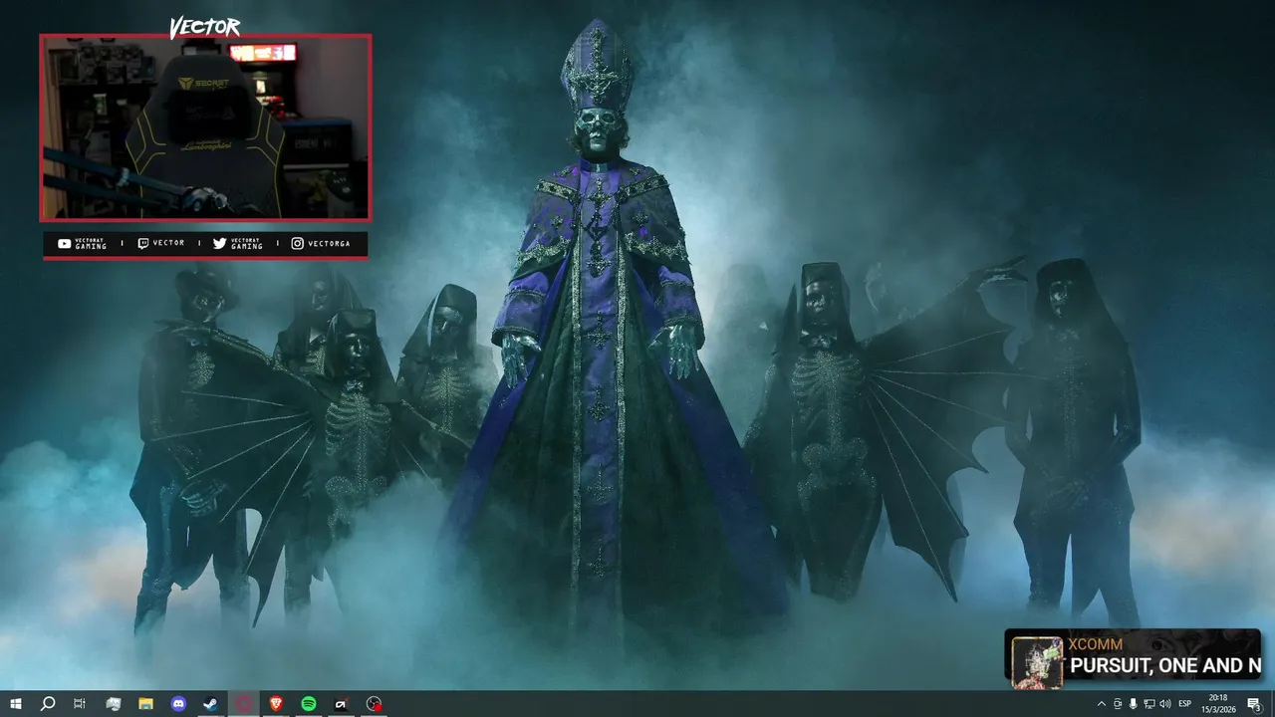Screen dimensions: 1275x717
Task: Open Brave browser from the taskbar
Action: [276, 704]
